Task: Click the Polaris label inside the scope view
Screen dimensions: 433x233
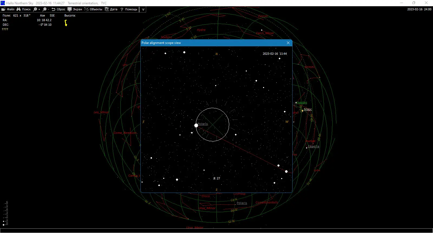Action: [203, 124]
